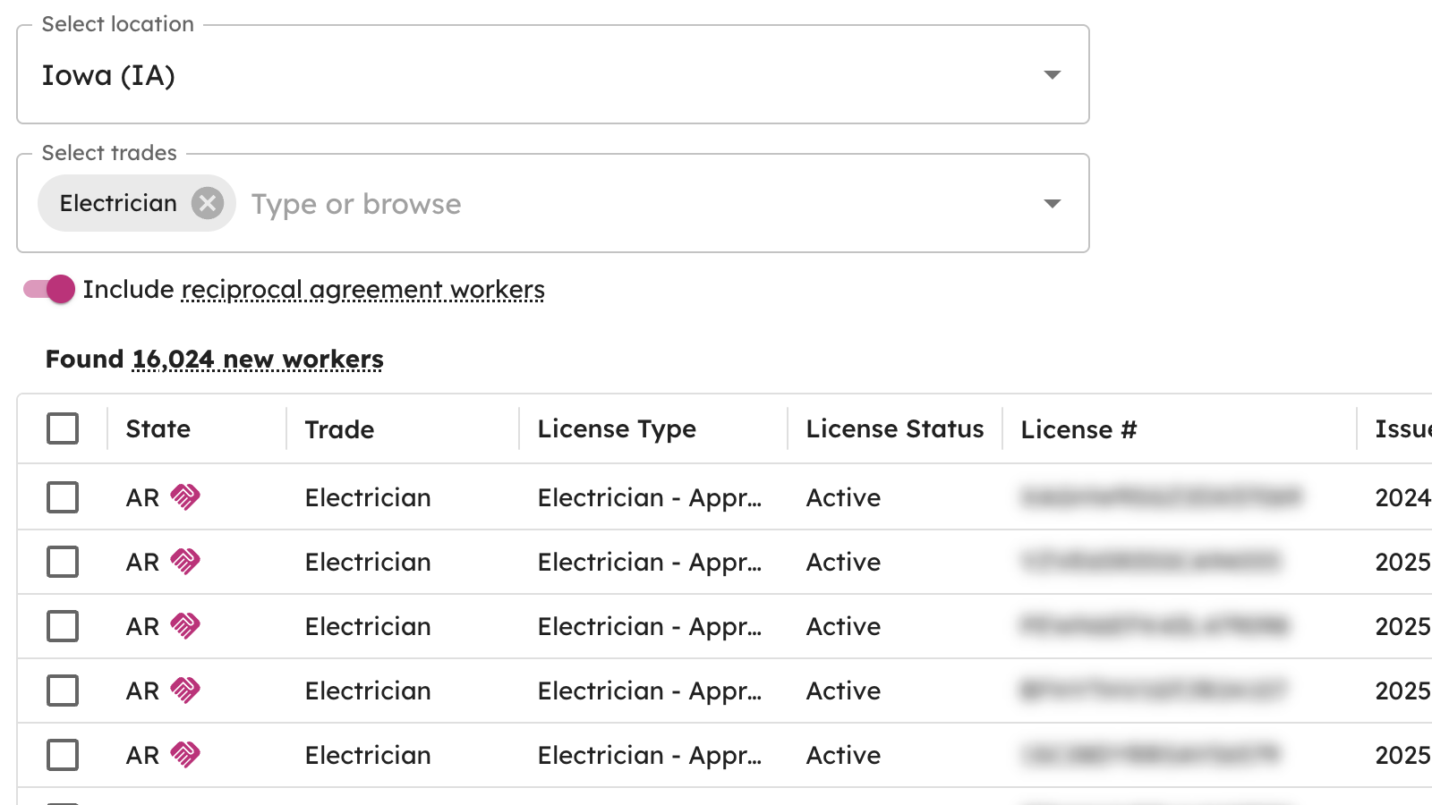Click the reciprocal icon in fourth AR row
The width and height of the screenshot is (1432, 805).
coord(185,690)
